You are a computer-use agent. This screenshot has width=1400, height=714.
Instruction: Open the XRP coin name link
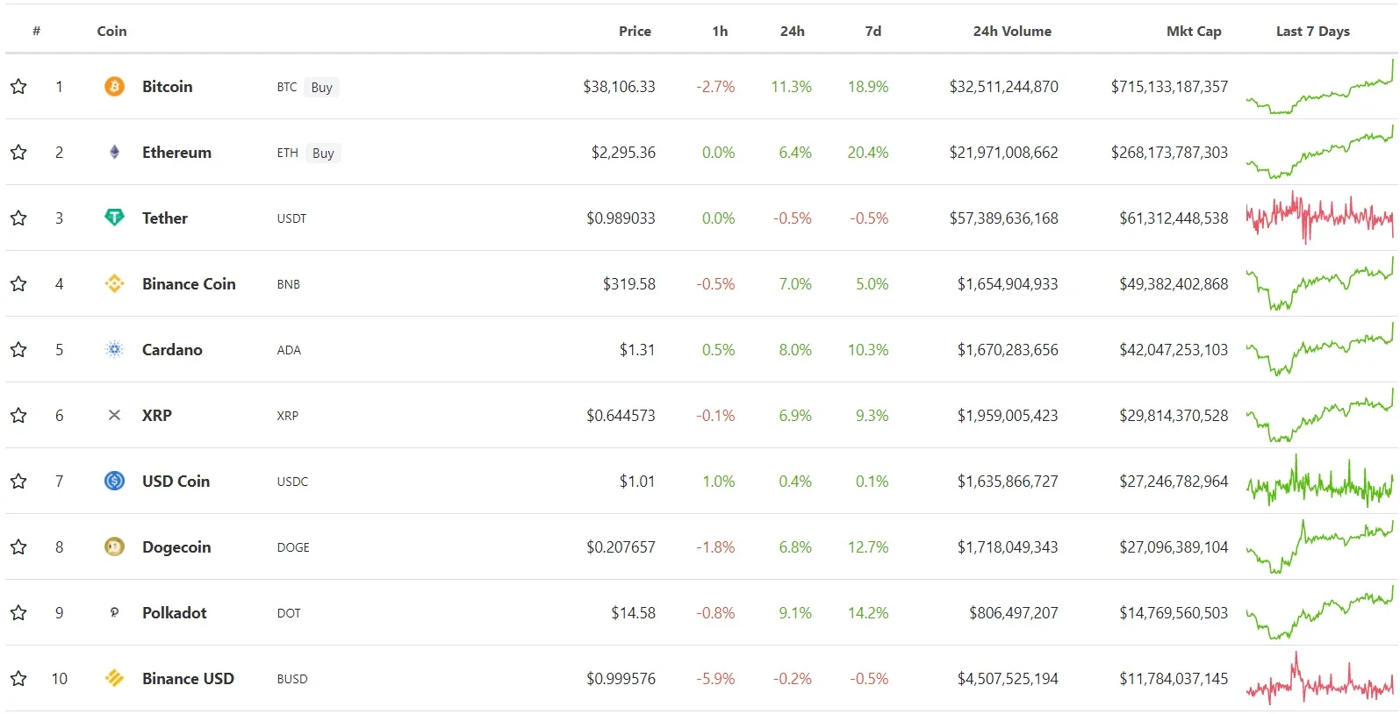click(x=157, y=415)
